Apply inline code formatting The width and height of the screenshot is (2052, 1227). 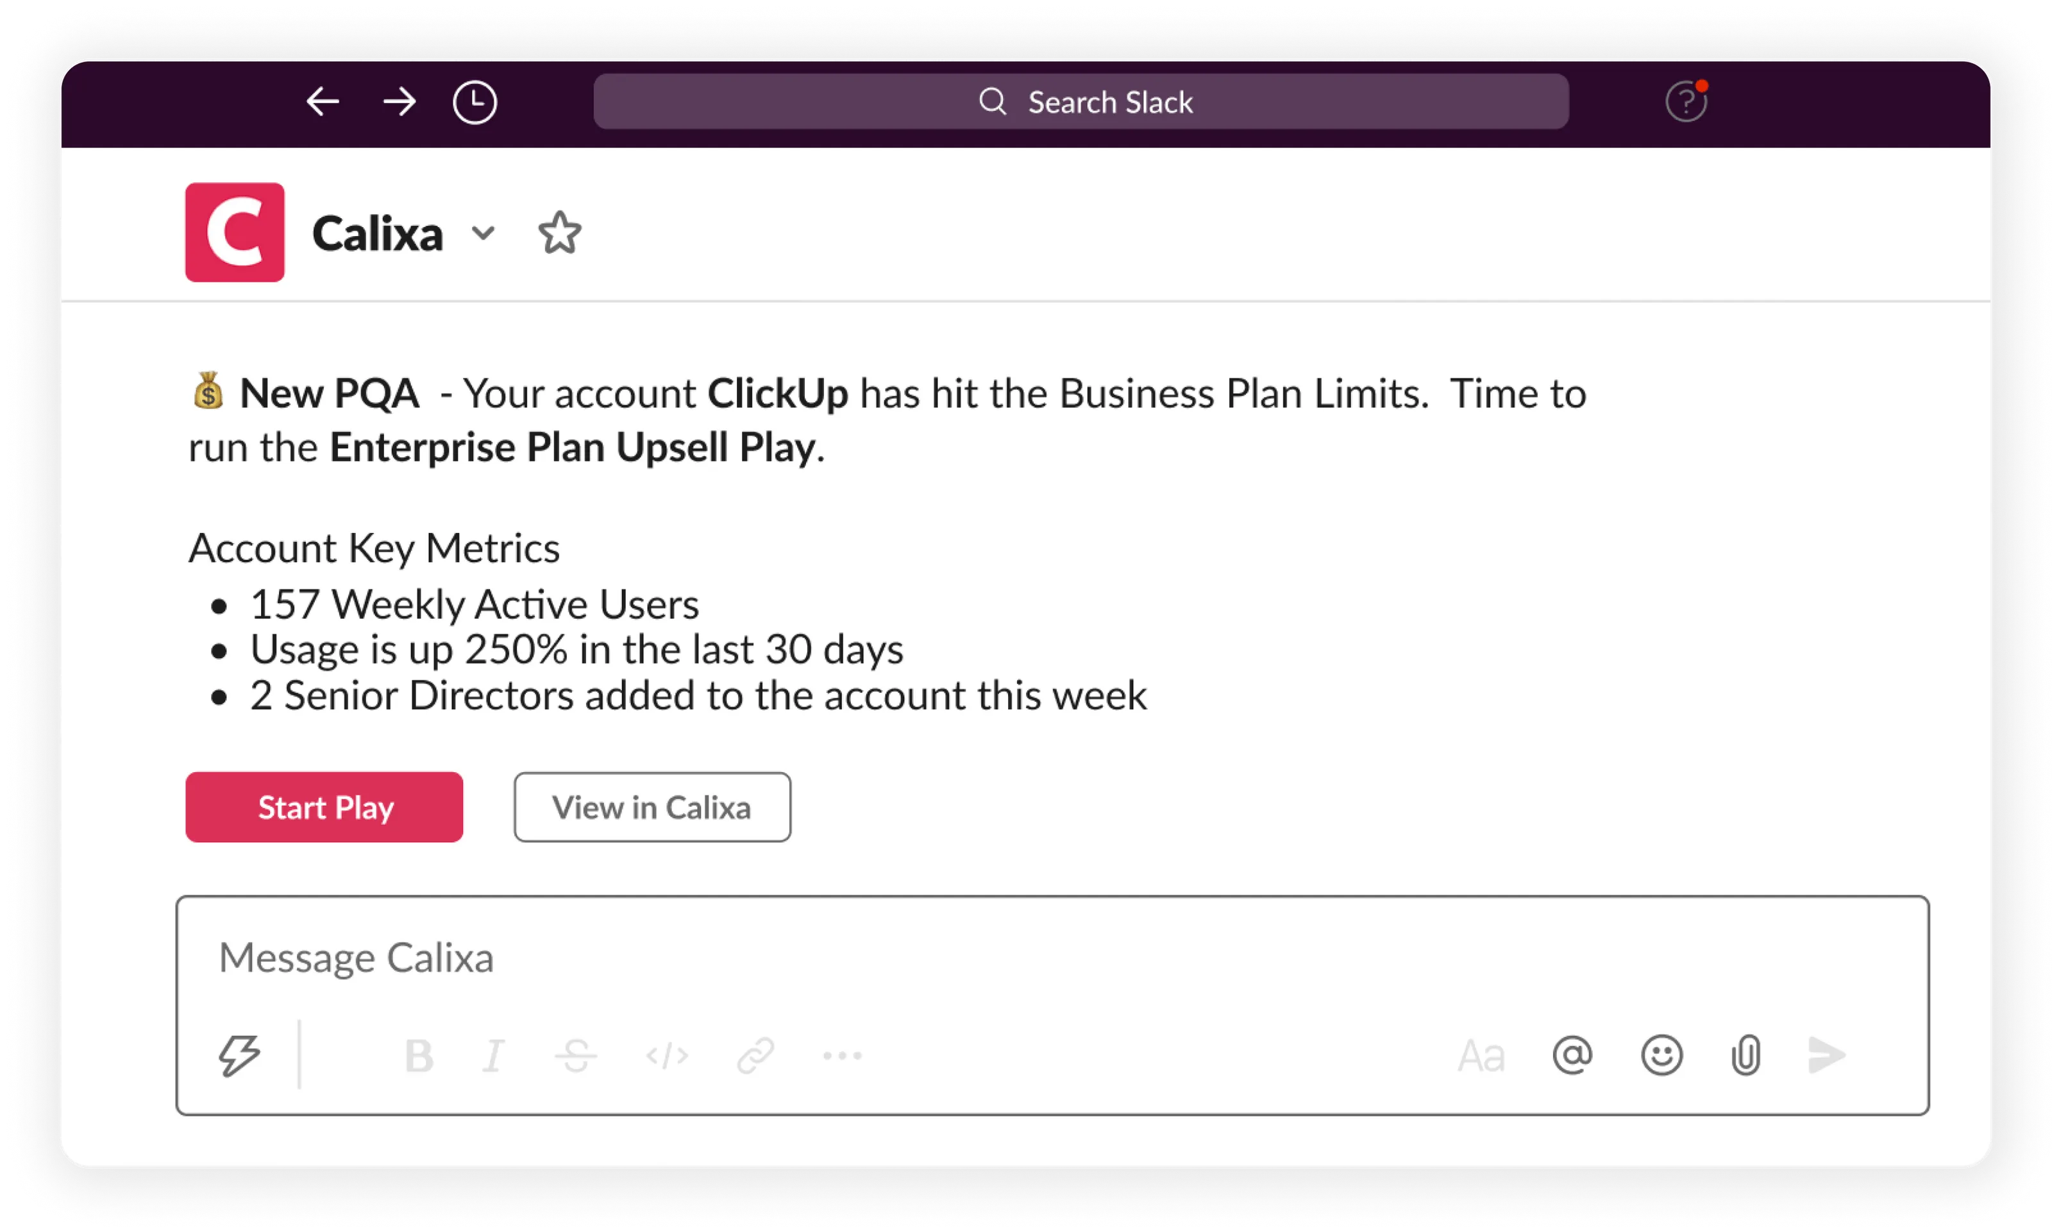[x=667, y=1056]
